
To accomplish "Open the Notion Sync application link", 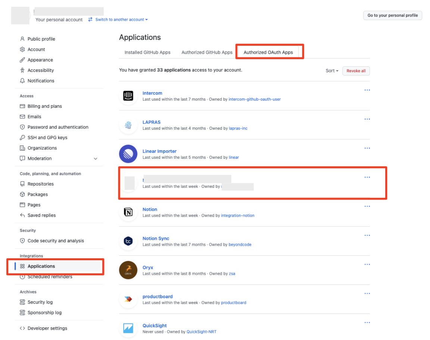I will (156, 238).
